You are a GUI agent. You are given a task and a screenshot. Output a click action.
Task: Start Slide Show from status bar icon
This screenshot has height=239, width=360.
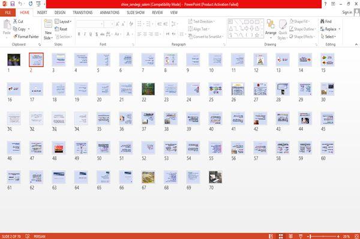coord(301,236)
